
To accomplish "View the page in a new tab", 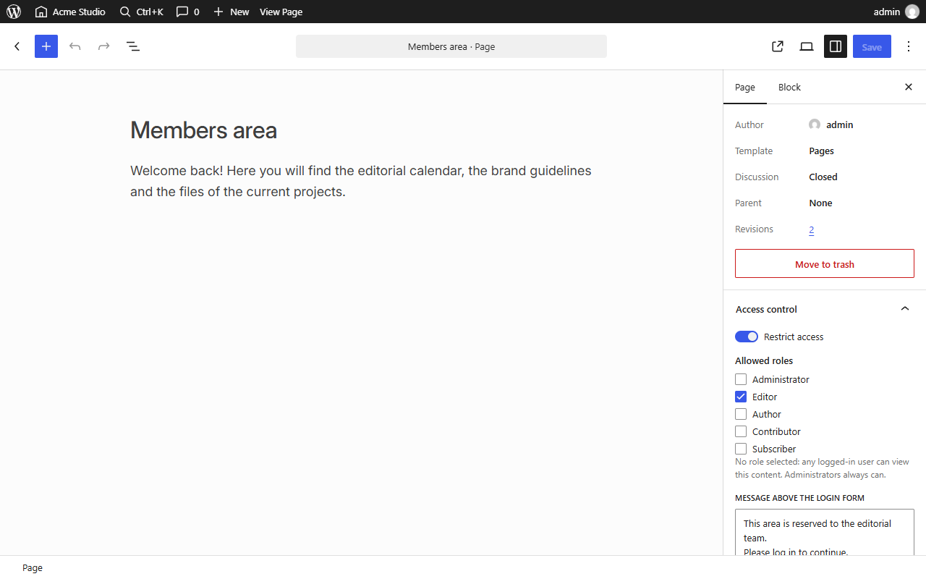I will coord(778,46).
